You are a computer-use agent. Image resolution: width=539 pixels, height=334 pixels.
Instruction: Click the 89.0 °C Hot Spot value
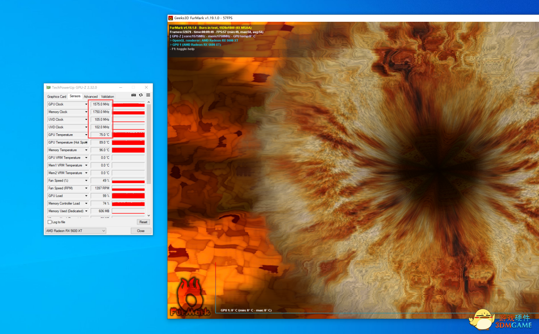[x=101, y=143]
